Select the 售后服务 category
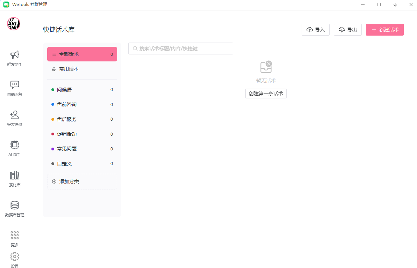417x268 pixels. tap(82, 119)
